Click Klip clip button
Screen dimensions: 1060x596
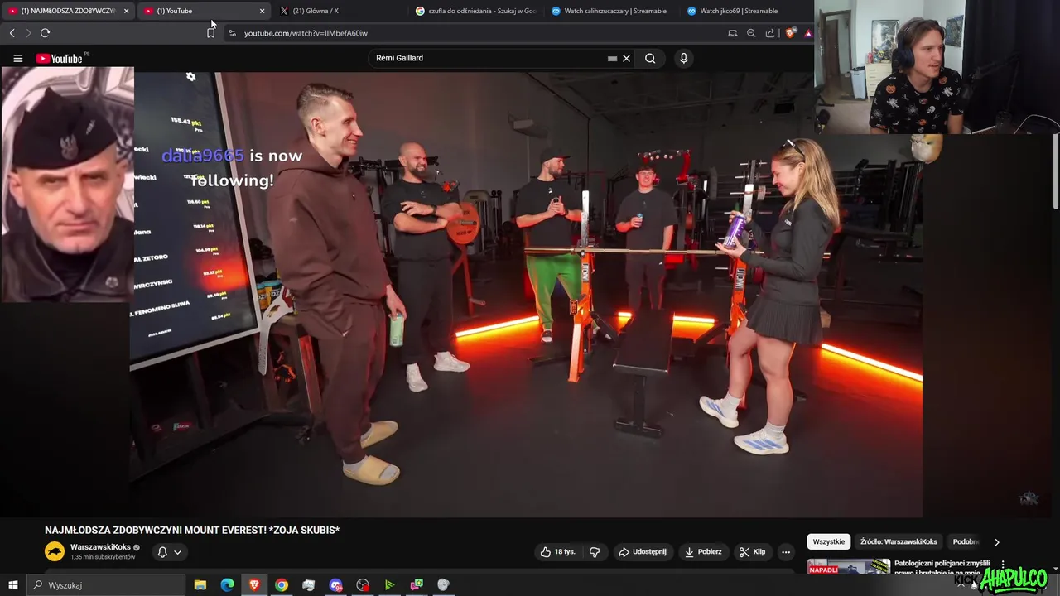pos(753,552)
